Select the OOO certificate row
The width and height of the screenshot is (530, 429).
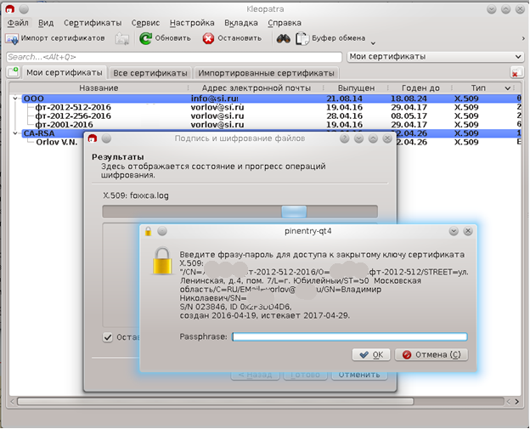pyautogui.click(x=270, y=99)
